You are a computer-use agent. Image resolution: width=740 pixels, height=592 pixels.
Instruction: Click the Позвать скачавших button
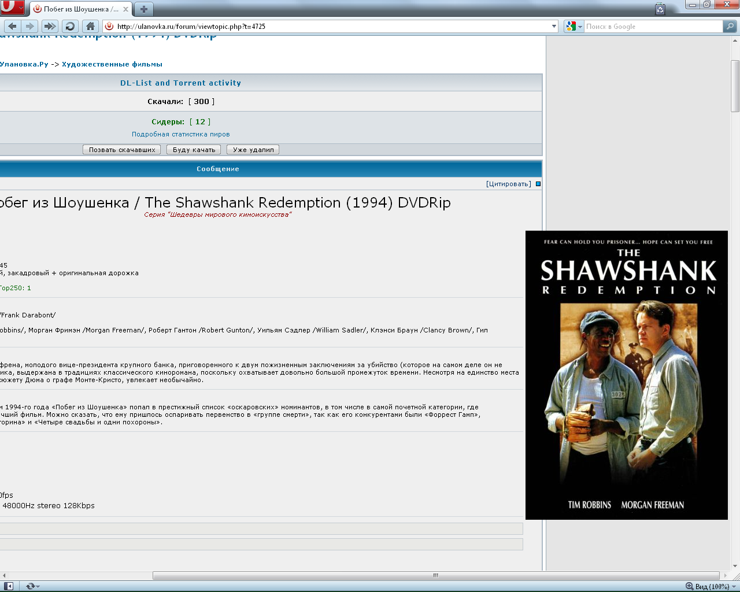point(122,150)
